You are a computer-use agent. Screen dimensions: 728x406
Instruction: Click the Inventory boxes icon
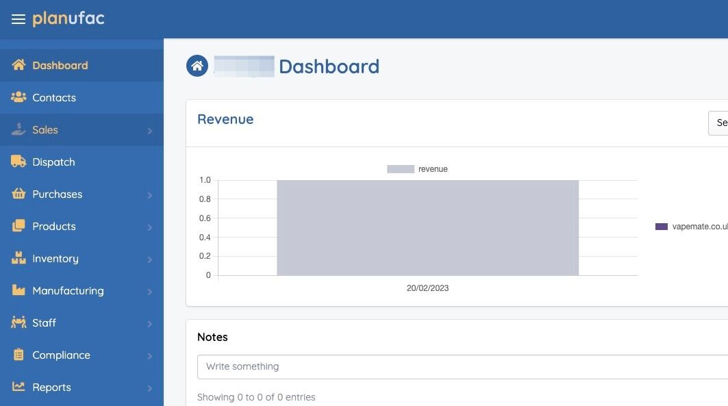(x=18, y=258)
